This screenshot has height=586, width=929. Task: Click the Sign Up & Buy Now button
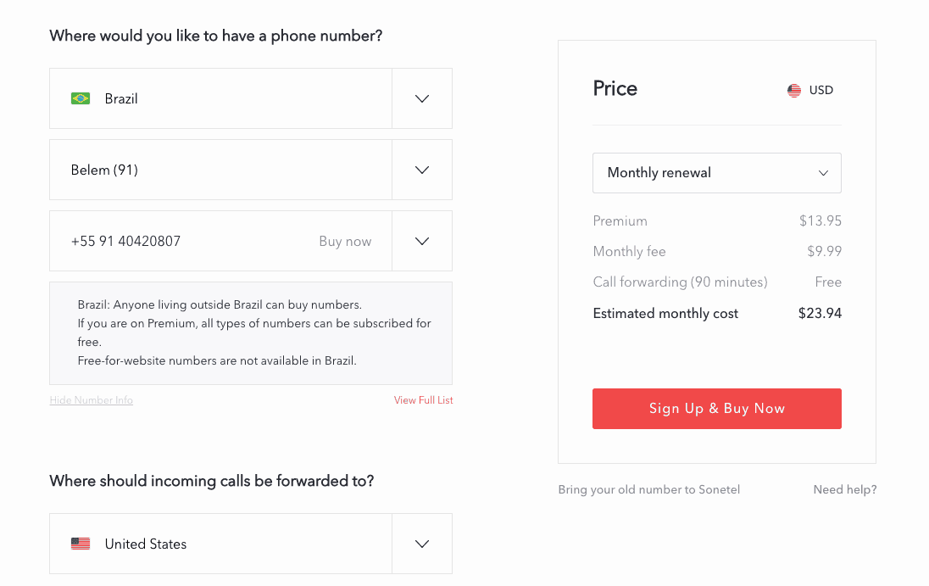pos(716,408)
